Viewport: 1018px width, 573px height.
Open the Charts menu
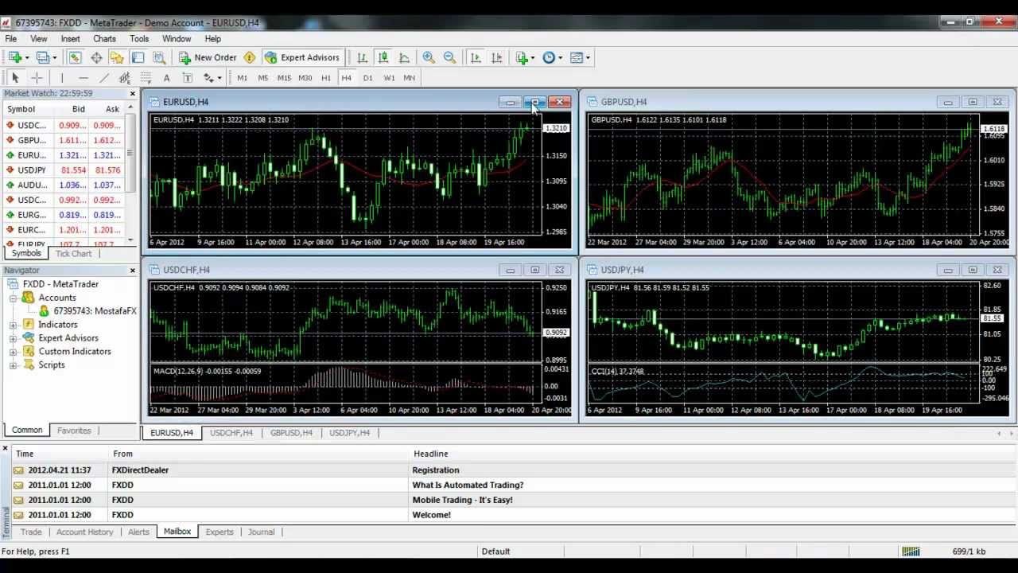104,38
